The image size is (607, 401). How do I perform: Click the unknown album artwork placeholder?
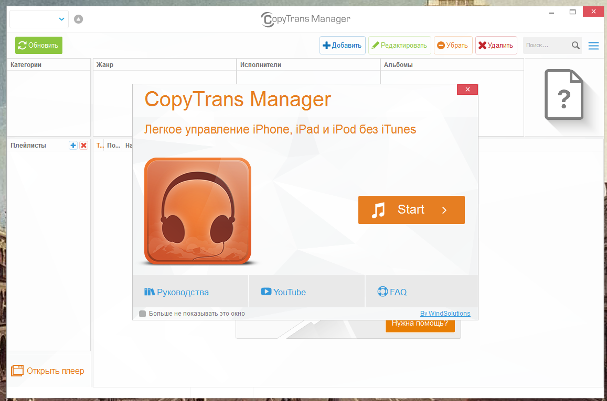coord(563,95)
